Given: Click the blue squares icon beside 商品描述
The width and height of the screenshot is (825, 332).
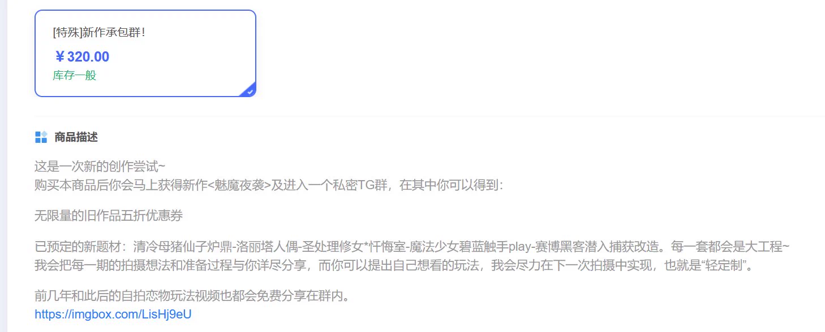Looking at the screenshot, I should [41, 137].
